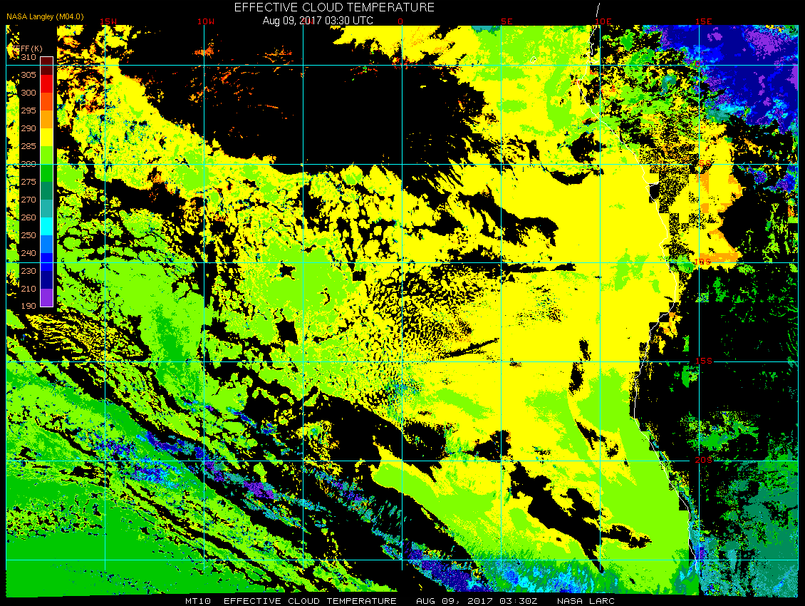Click the 'NASA Langley (M04.0)' label
The image size is (805, 606).
coord(45,16)
